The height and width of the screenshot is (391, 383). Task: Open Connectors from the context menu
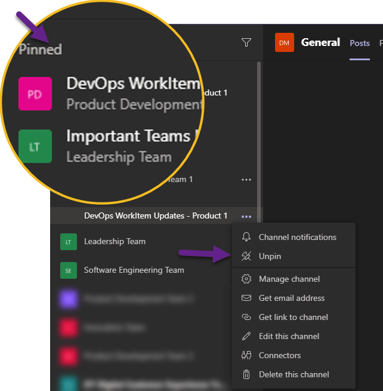279,355
